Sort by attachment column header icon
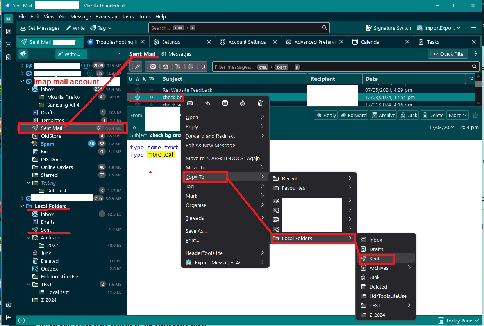Viewport: 484px width, 326px height. pyautogui.click(x=145, y=79)
